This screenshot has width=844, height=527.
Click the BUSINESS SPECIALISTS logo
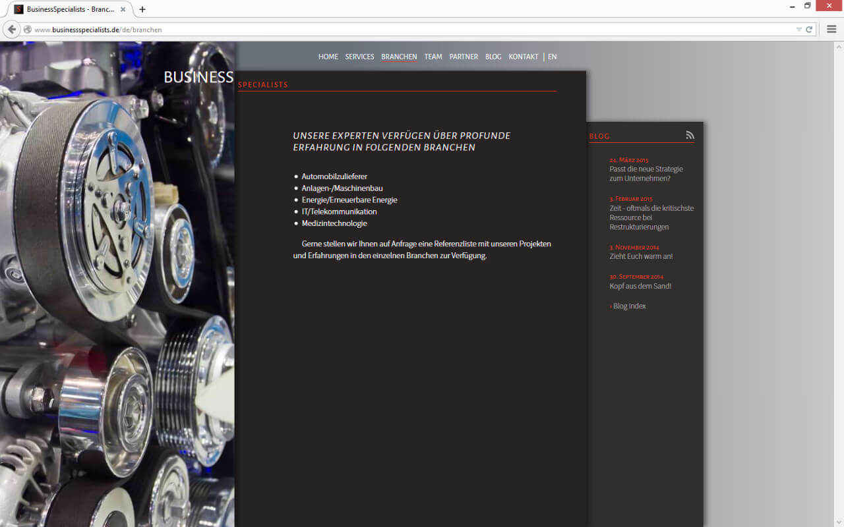point(226,78)
